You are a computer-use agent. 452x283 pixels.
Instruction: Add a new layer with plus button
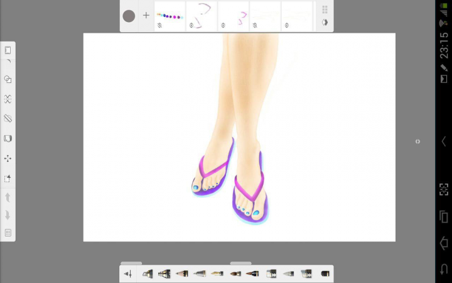point(146,15)
